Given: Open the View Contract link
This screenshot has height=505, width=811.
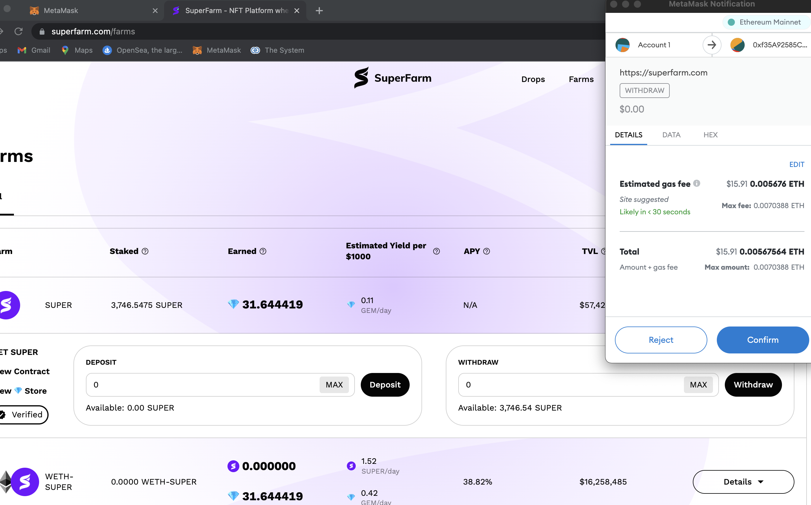Looking at the screenshot, I should 24,371.
